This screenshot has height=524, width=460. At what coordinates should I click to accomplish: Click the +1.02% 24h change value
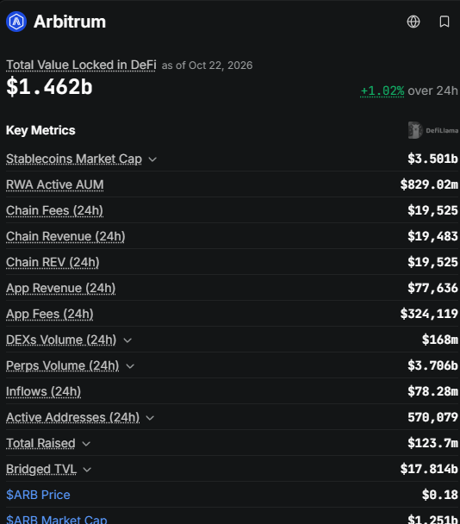tap(382, 90)
